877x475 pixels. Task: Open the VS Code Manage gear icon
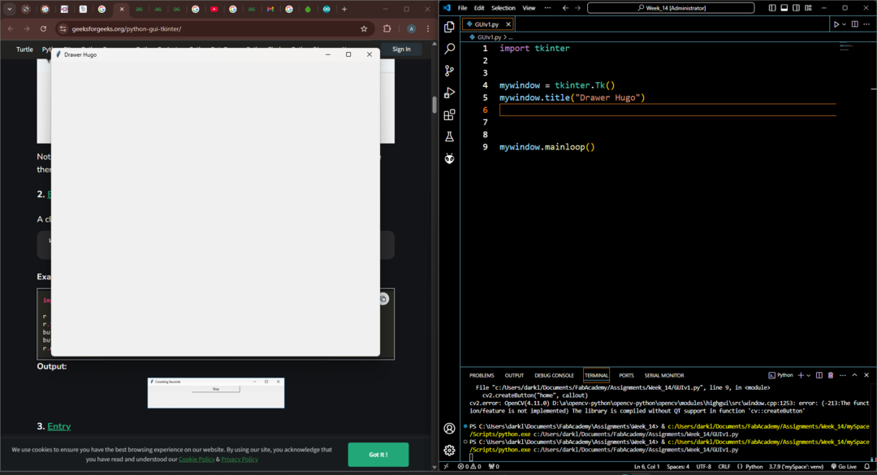point(449,451)
